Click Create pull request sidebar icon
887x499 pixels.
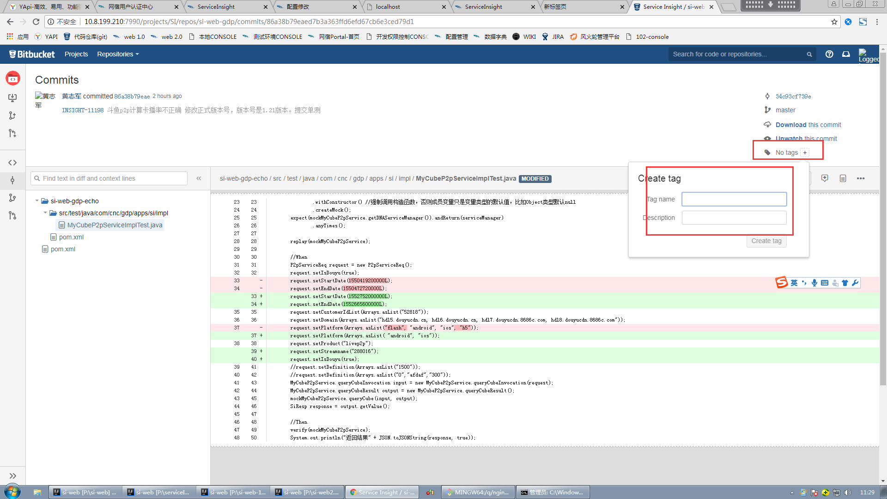tap(12, 134)
